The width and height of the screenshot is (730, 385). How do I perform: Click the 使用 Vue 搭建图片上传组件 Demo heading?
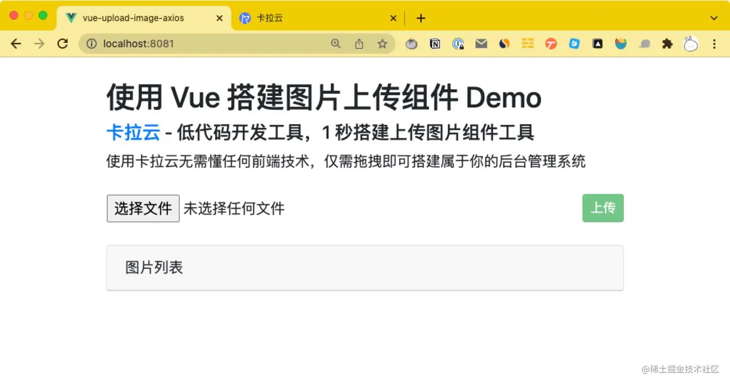point(324,97)
